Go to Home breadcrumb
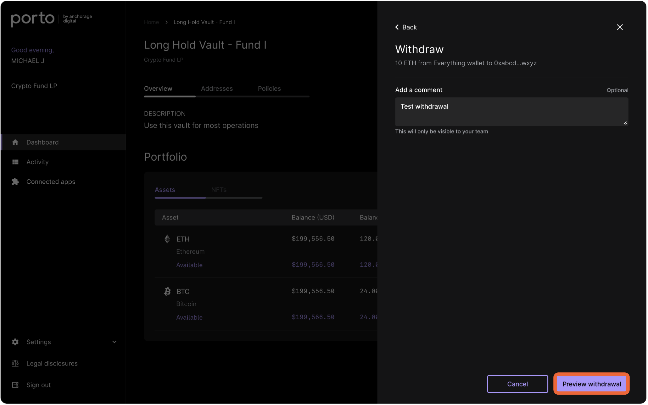Image resolution: width=648 pixels, height=405 pixels. pyautogui.click(x=152, y=22)
